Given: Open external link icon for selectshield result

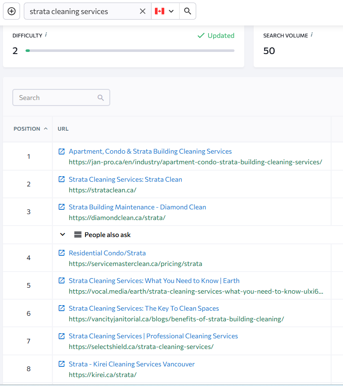Looking at the screenshot, I should pyautogui.click(x=62, y=336).
